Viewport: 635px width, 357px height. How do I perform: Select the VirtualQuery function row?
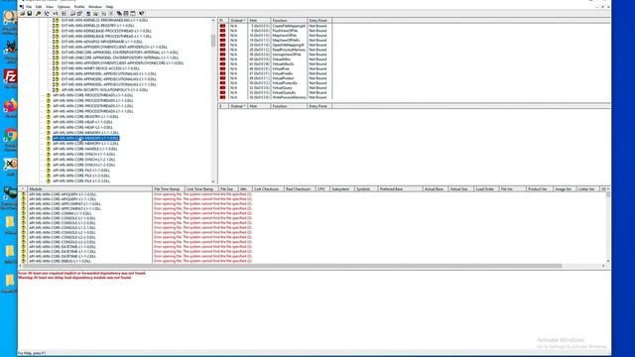pos(275,88)
